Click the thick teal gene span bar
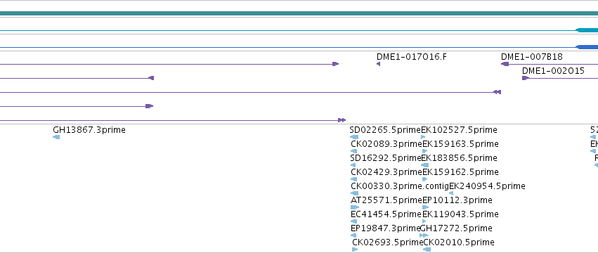The height and width of the screenshot is (253, 598). click(299, 14)
